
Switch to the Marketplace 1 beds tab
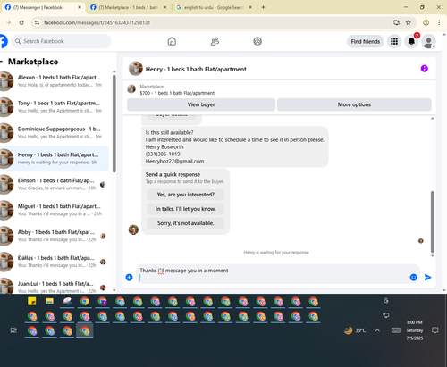point(128,7)
